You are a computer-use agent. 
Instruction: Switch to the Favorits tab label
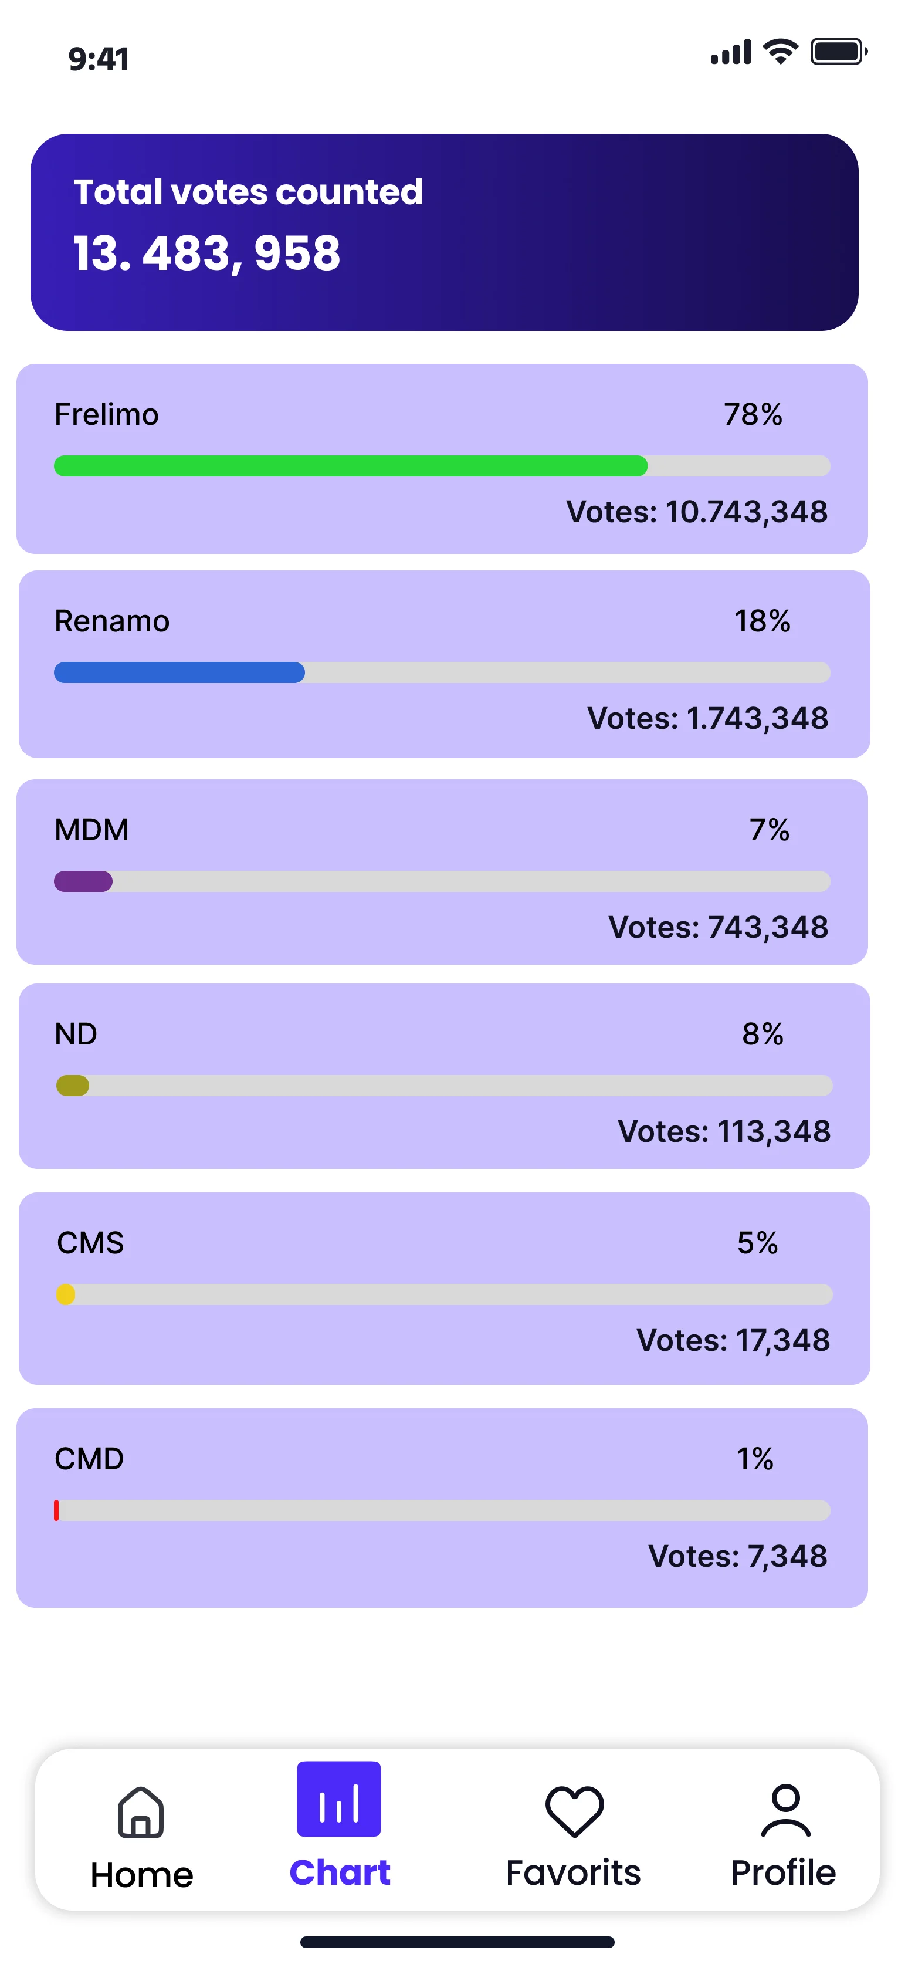[x=574, y=1872]
